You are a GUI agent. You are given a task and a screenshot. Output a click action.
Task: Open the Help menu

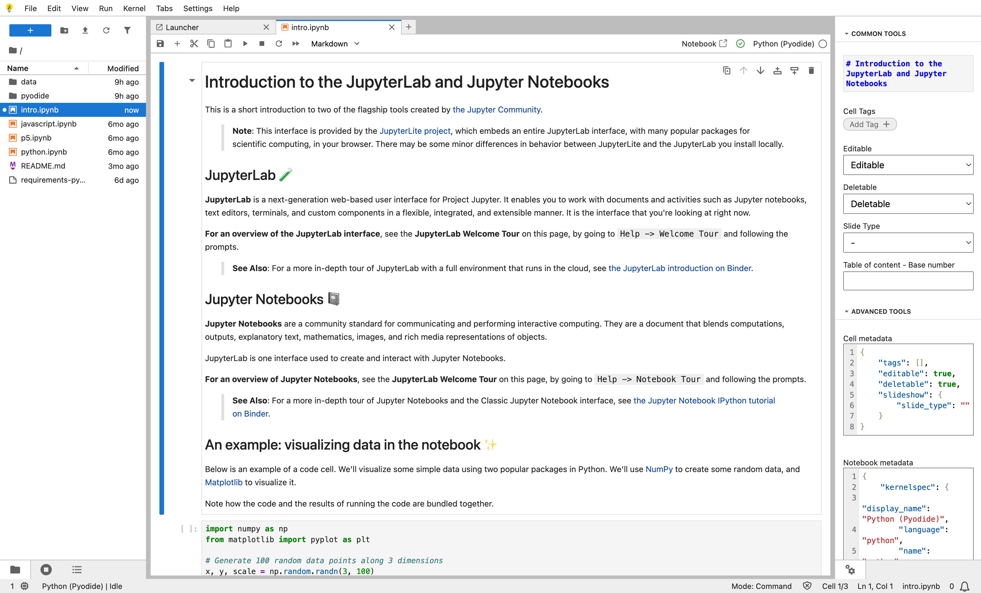pos(231,8)
